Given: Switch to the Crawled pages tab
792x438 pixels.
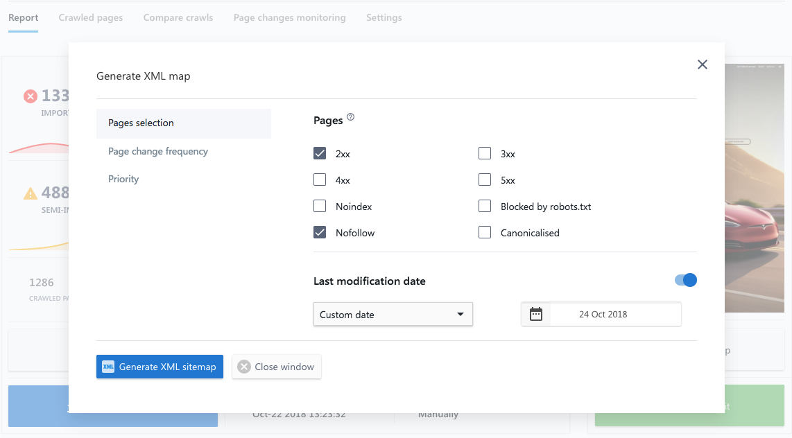Looking at the screenshot, I should pos(90,17).
